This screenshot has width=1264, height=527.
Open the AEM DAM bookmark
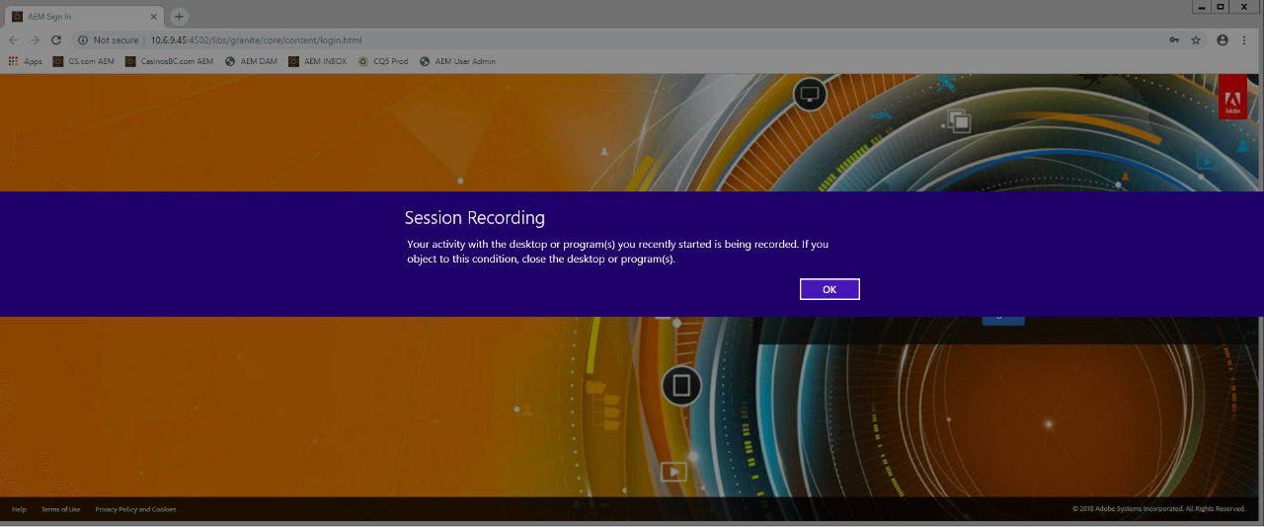point(251,61)
